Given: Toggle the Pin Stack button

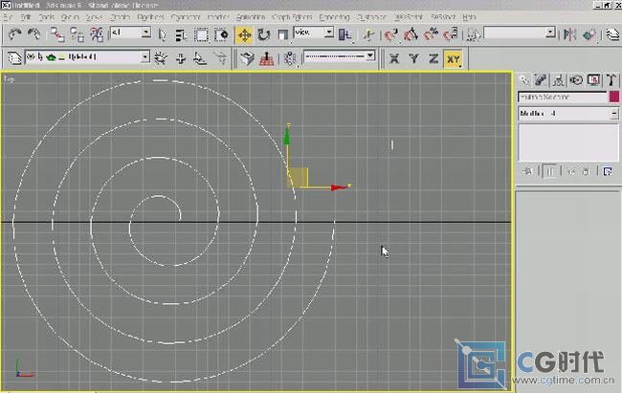Looking at the screenshot, I should [x=527, y=172].
